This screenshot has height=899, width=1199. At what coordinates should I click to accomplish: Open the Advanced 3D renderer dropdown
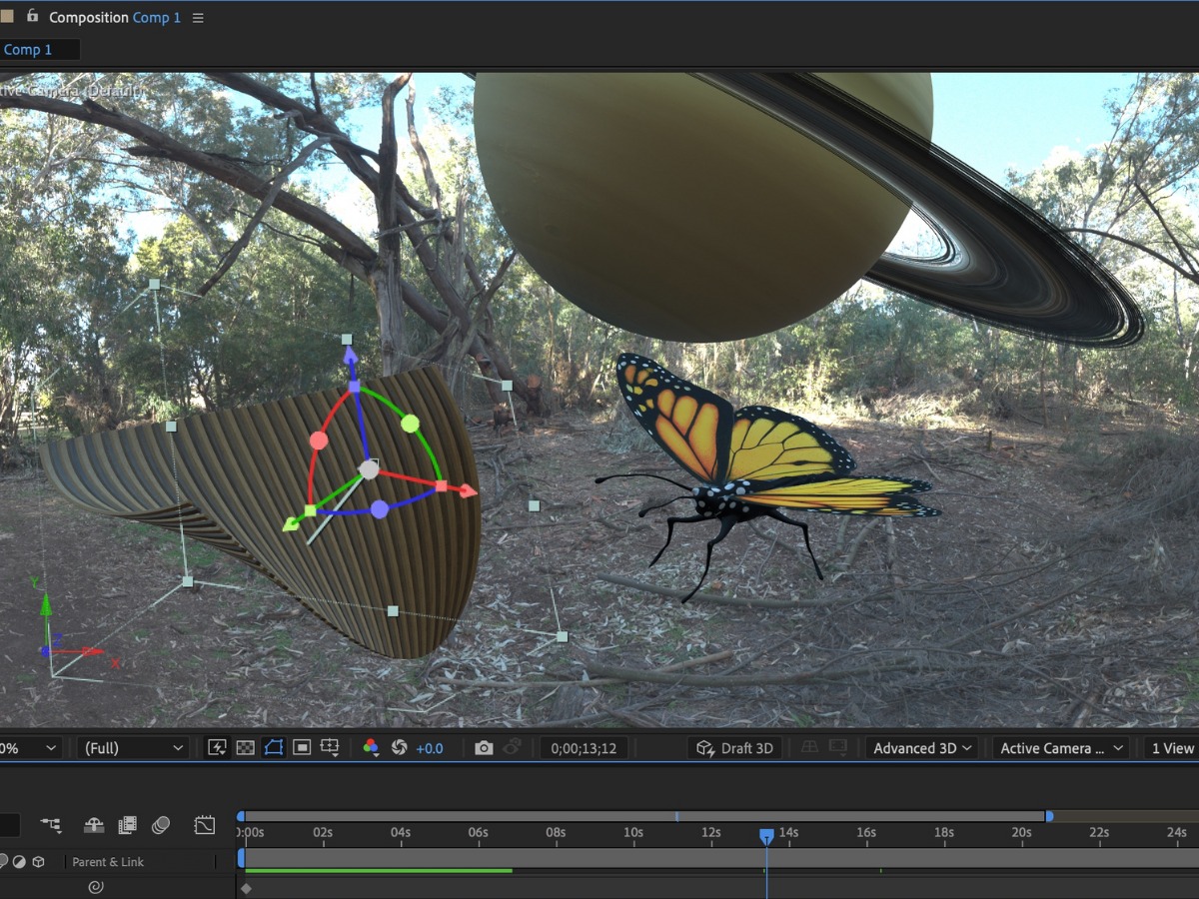click(923, 748)
